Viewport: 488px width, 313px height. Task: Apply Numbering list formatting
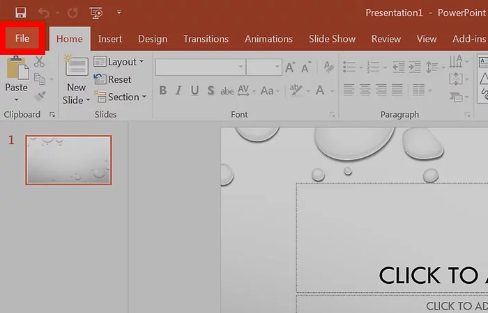click(373, 67)
